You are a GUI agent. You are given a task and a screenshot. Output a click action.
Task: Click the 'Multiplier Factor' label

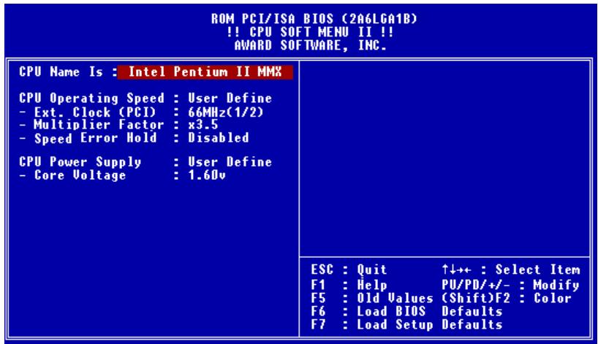99,125
